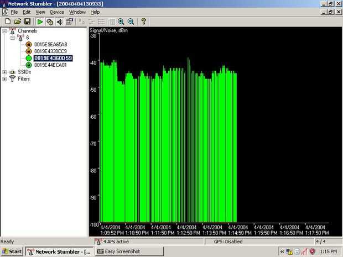Click the network warning tray icon
This screenshot has height=257, width=343.
(x=289, y=252)
